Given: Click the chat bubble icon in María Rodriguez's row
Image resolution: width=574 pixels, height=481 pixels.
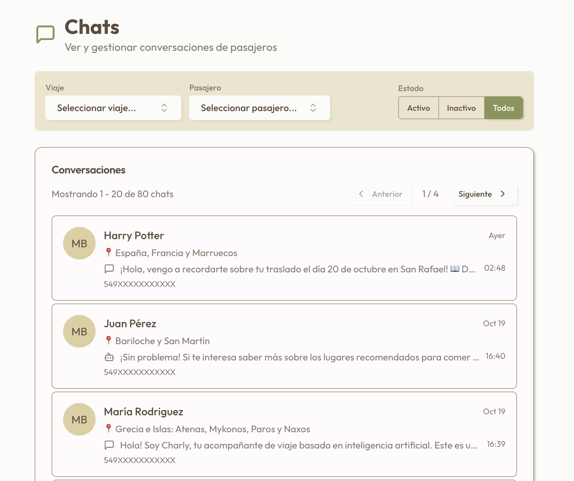Looking at the screenshot, I should tap(109, 445).
